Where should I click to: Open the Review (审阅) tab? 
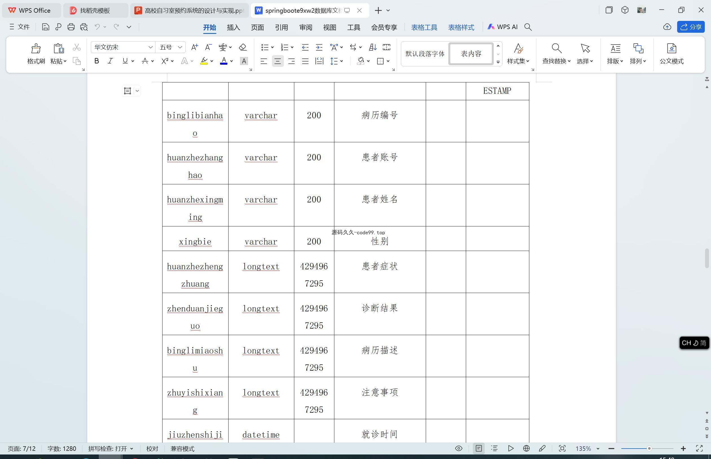pyautogui.click(x=306, y=27)
